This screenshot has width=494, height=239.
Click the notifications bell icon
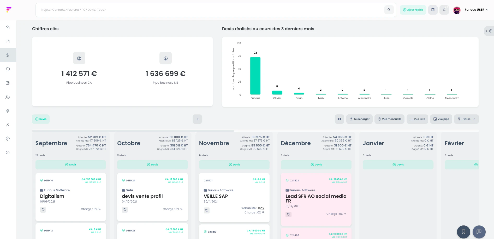(x=444, y=10)
